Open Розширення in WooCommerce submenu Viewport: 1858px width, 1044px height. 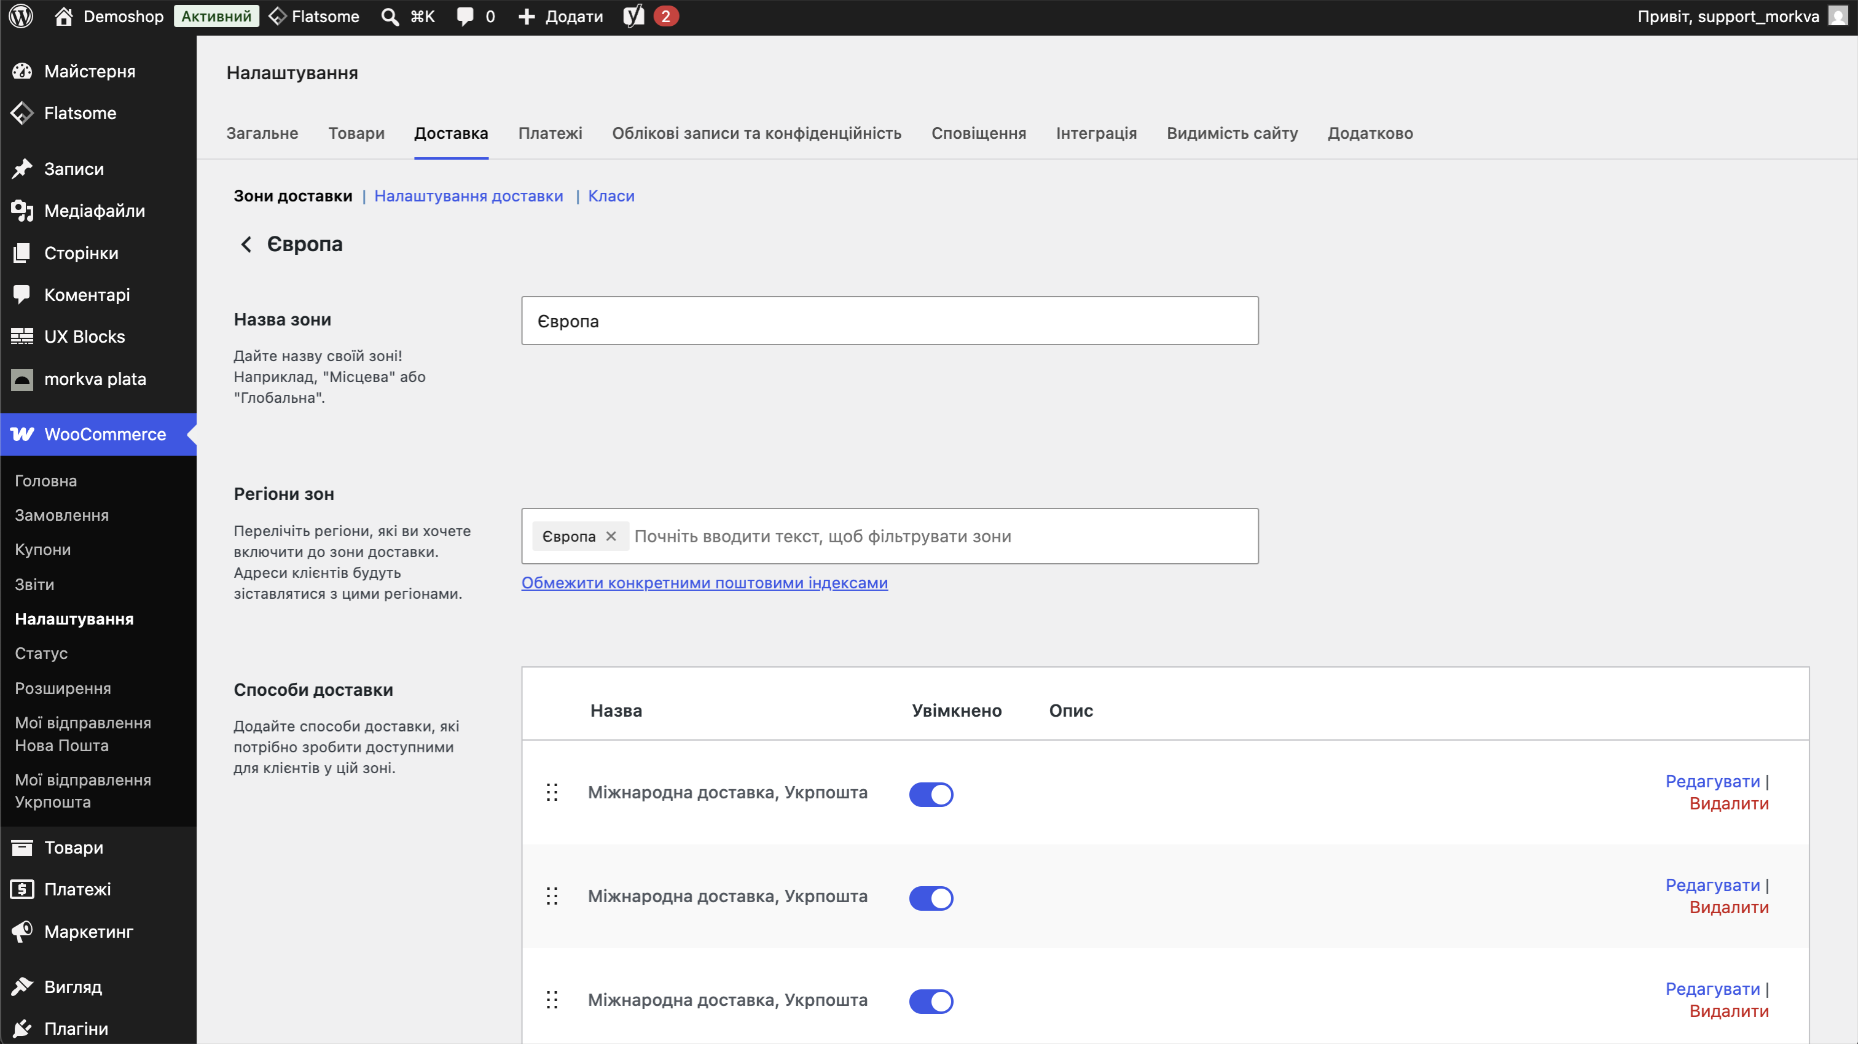coord(63,688)
